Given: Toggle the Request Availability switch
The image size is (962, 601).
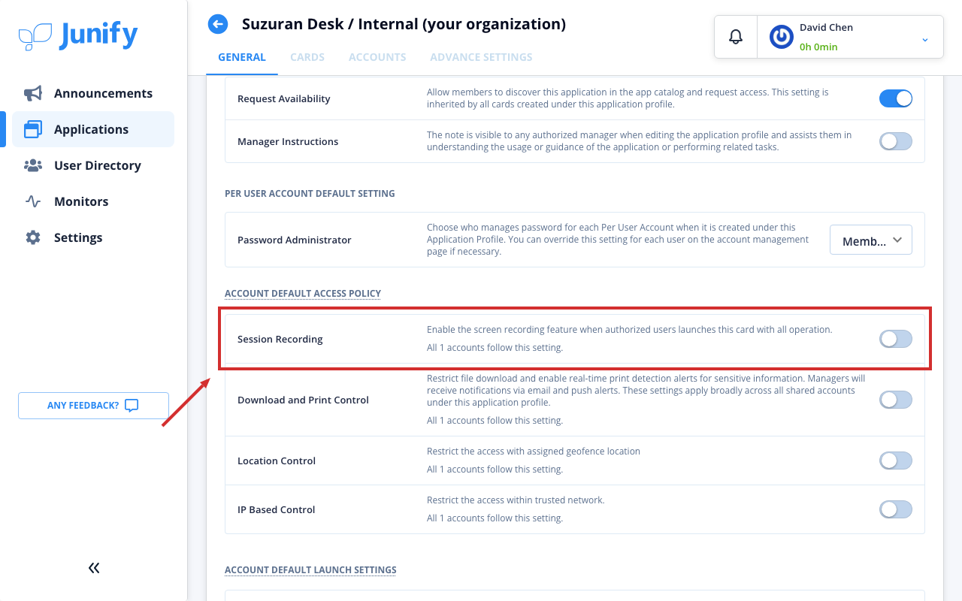Looking at the screenshot, I should tap(896, 98).
